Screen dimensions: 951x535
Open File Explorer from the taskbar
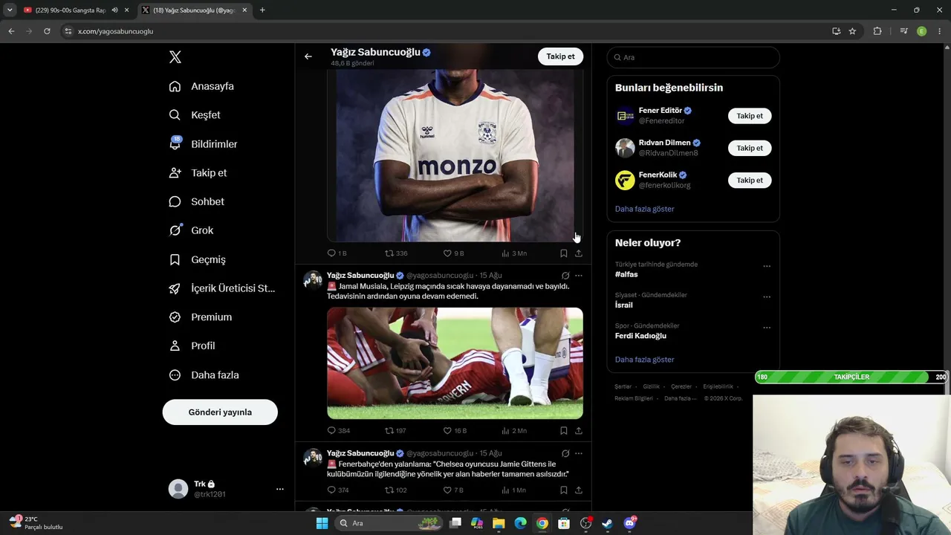point(499,523)
